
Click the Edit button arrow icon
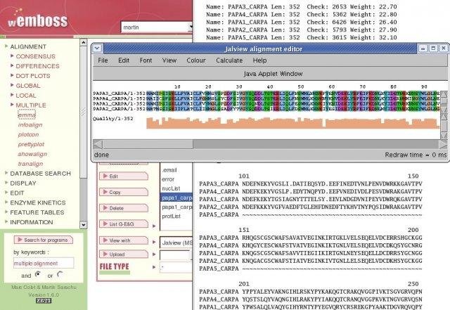click(x=105, y=176)
